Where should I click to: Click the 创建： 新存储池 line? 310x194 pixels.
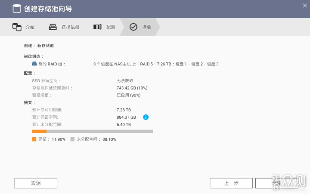pyautogui.click(x=39, y=46)
